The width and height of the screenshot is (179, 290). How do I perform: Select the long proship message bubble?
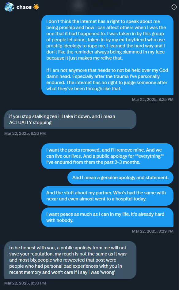107,55
